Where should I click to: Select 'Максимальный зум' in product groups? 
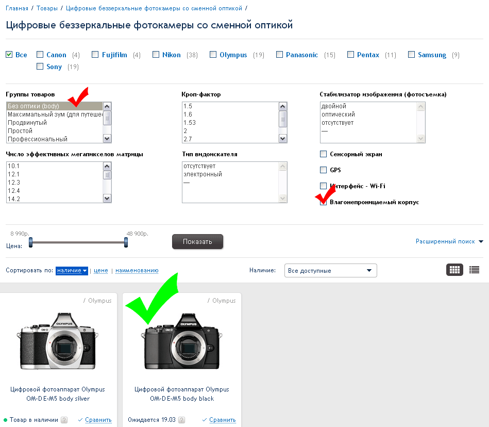point(55,114)
